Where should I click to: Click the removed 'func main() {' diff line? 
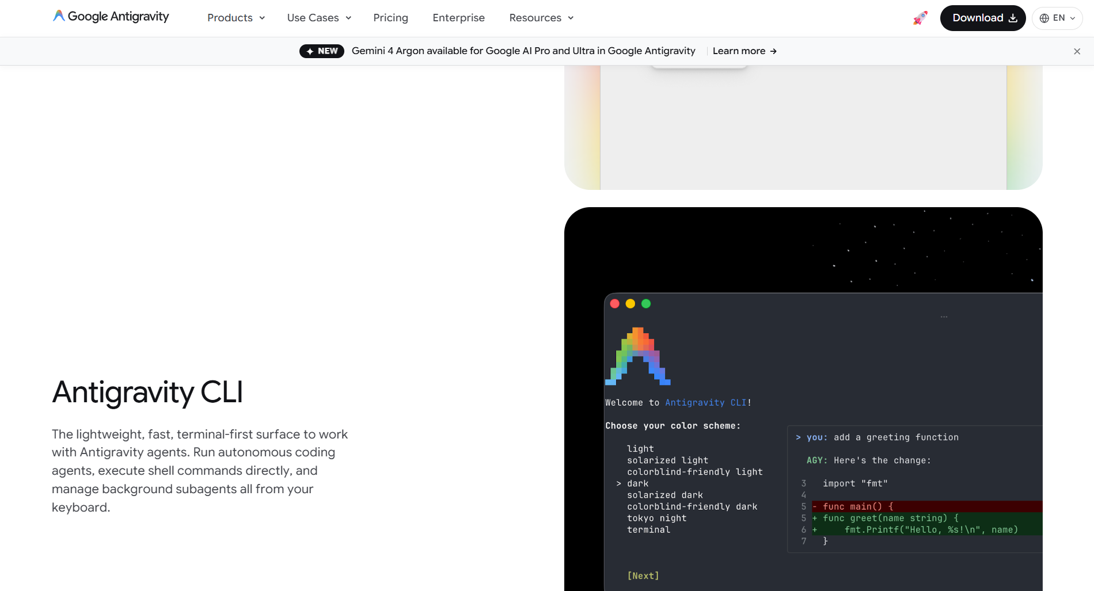927,506
